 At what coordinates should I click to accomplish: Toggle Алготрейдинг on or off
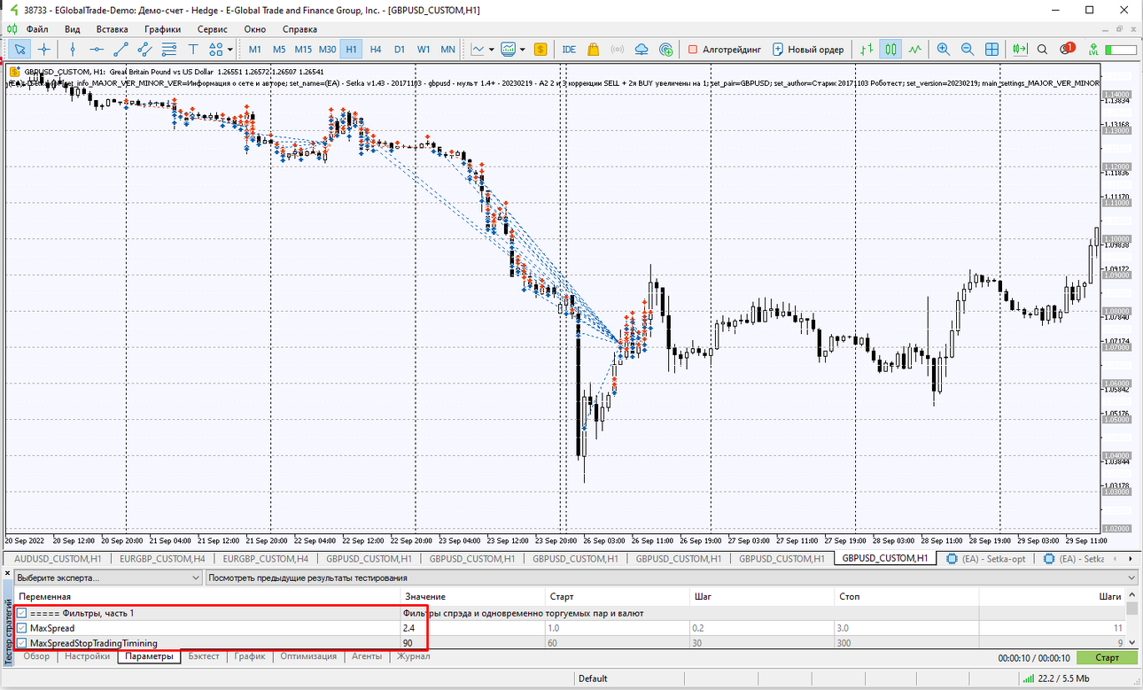coord(724,50)
